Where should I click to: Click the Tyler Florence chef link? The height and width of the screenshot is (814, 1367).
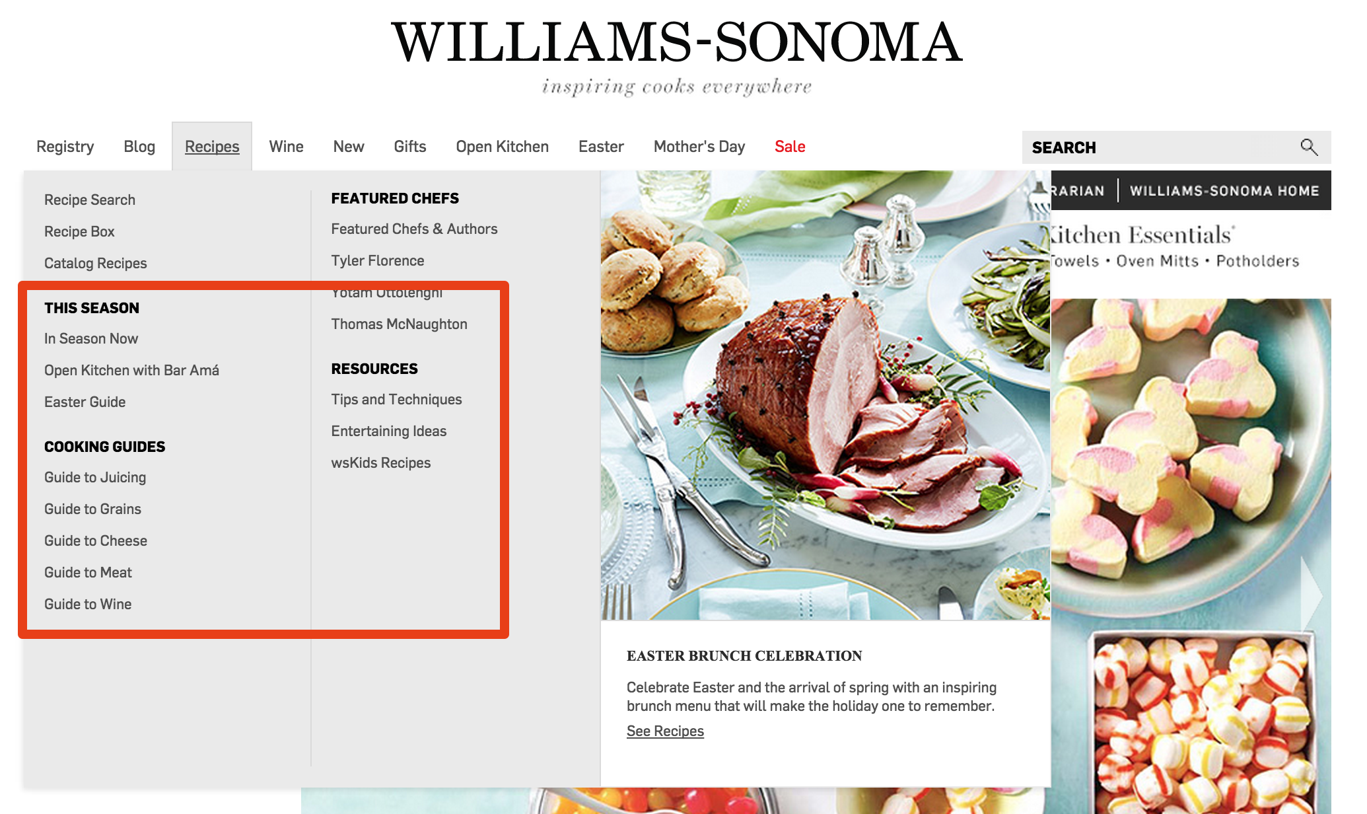click(378, 260)
